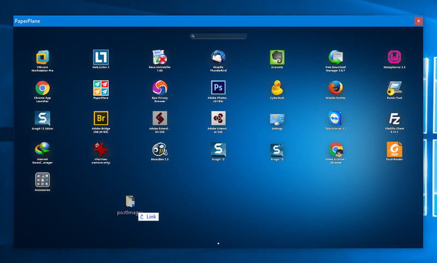Viewport: 437px width, 263px height.
Task: Open the Settings app icon
Action: click(277, 118)
